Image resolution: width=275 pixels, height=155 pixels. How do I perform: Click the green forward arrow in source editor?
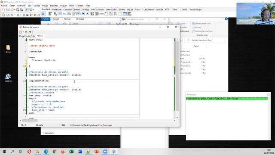click(30, 32)
